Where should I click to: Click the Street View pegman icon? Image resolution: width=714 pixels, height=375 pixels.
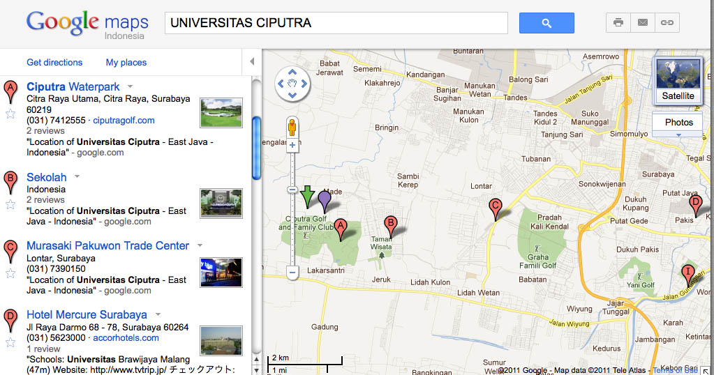coord(292,127)
